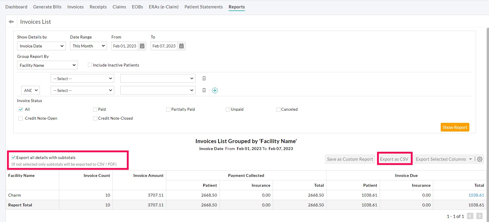
Task: Click the Report Total row label
Action: click(x=20, y=205)
